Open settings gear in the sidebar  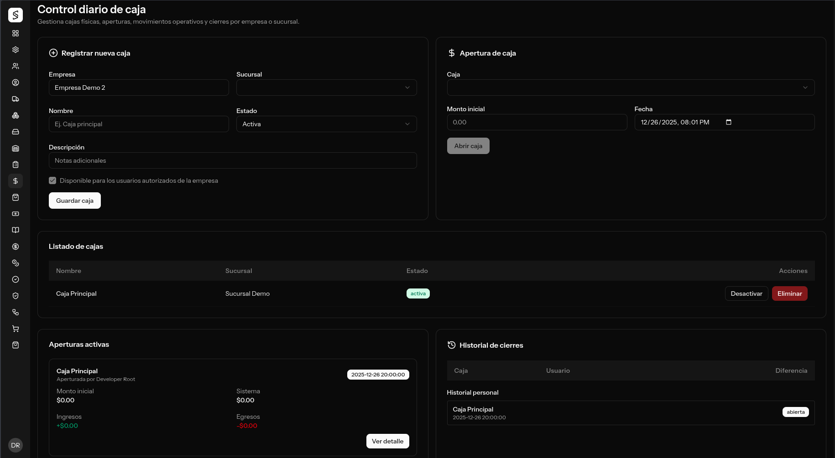[16, 50]
